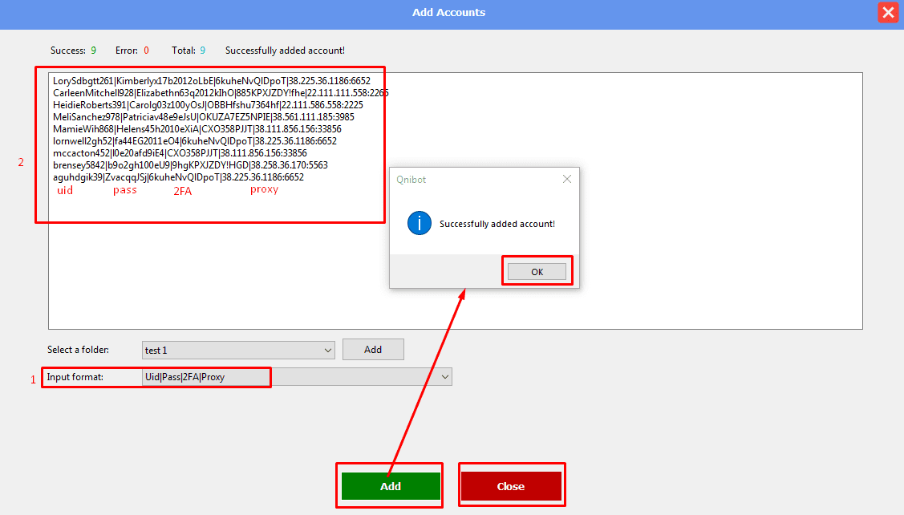Click the green Add button at bottom
This screenshot has width=904, height=515.
(391, 486)
